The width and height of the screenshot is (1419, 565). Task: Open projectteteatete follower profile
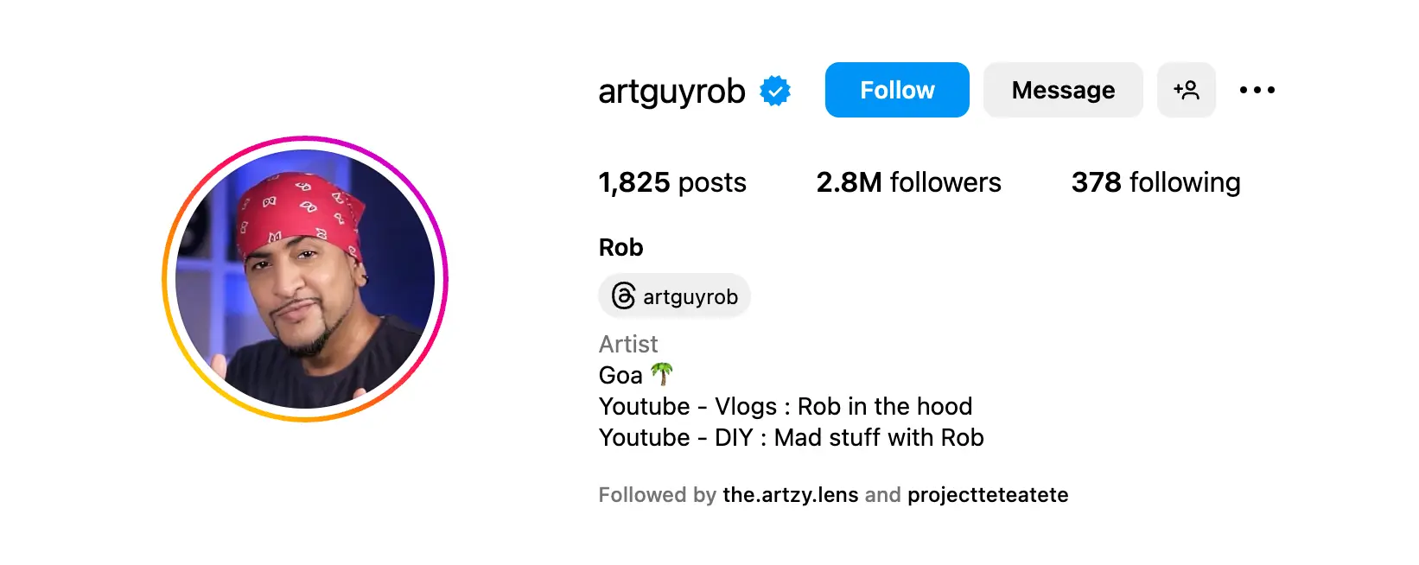click(988, 495)
